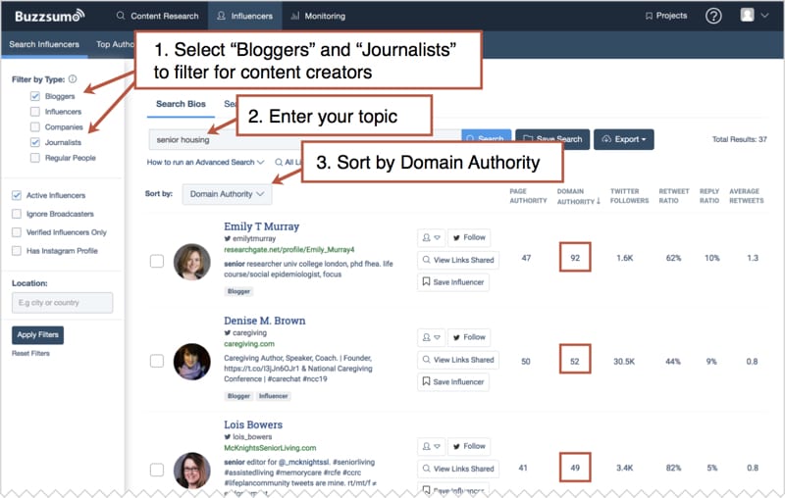Enable Ignore Broadcasters option

17,214
